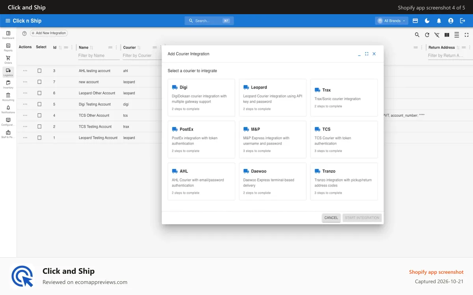The image size is (473, 295).
Task: Expand the dialog to fullscreen
Action: [x=367, y=54]
